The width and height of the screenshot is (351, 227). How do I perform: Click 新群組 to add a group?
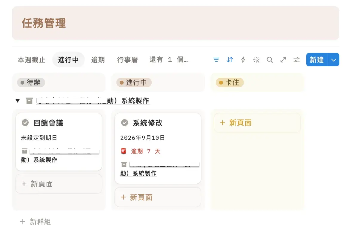tap(35, 222)
